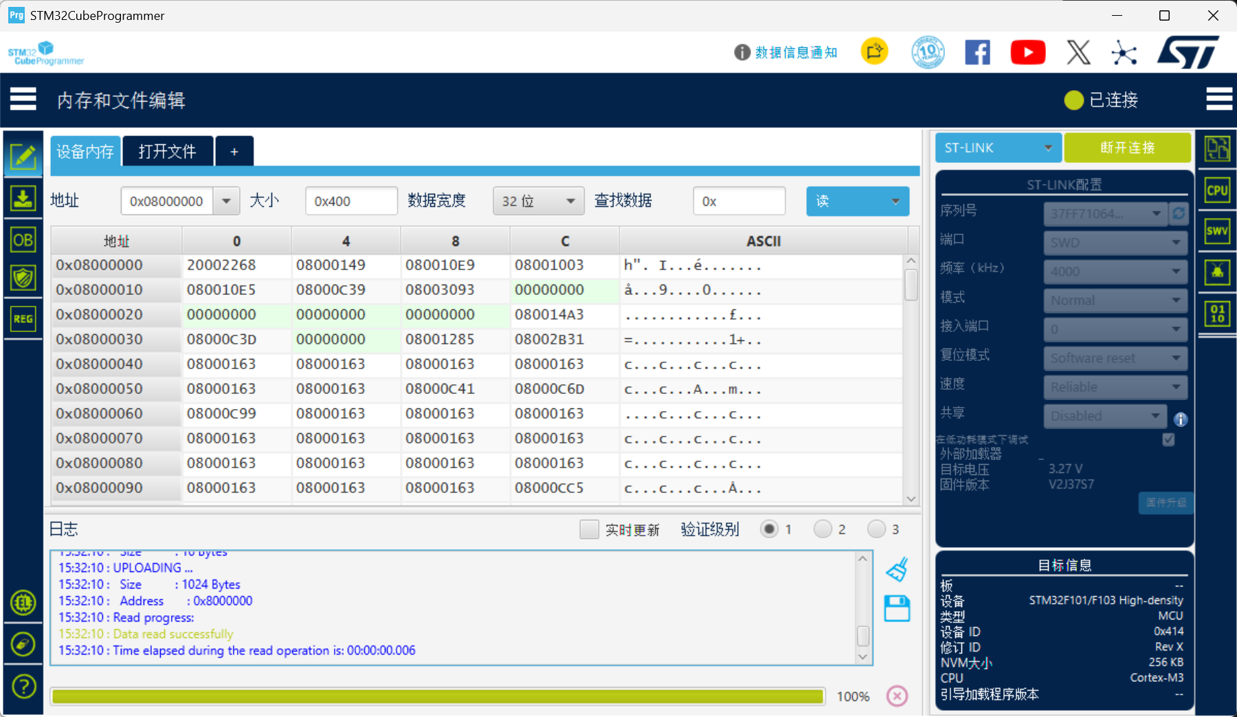Open the OB option bytes panel
This screenshot has width=1237, height=717.
pos(23,240)
